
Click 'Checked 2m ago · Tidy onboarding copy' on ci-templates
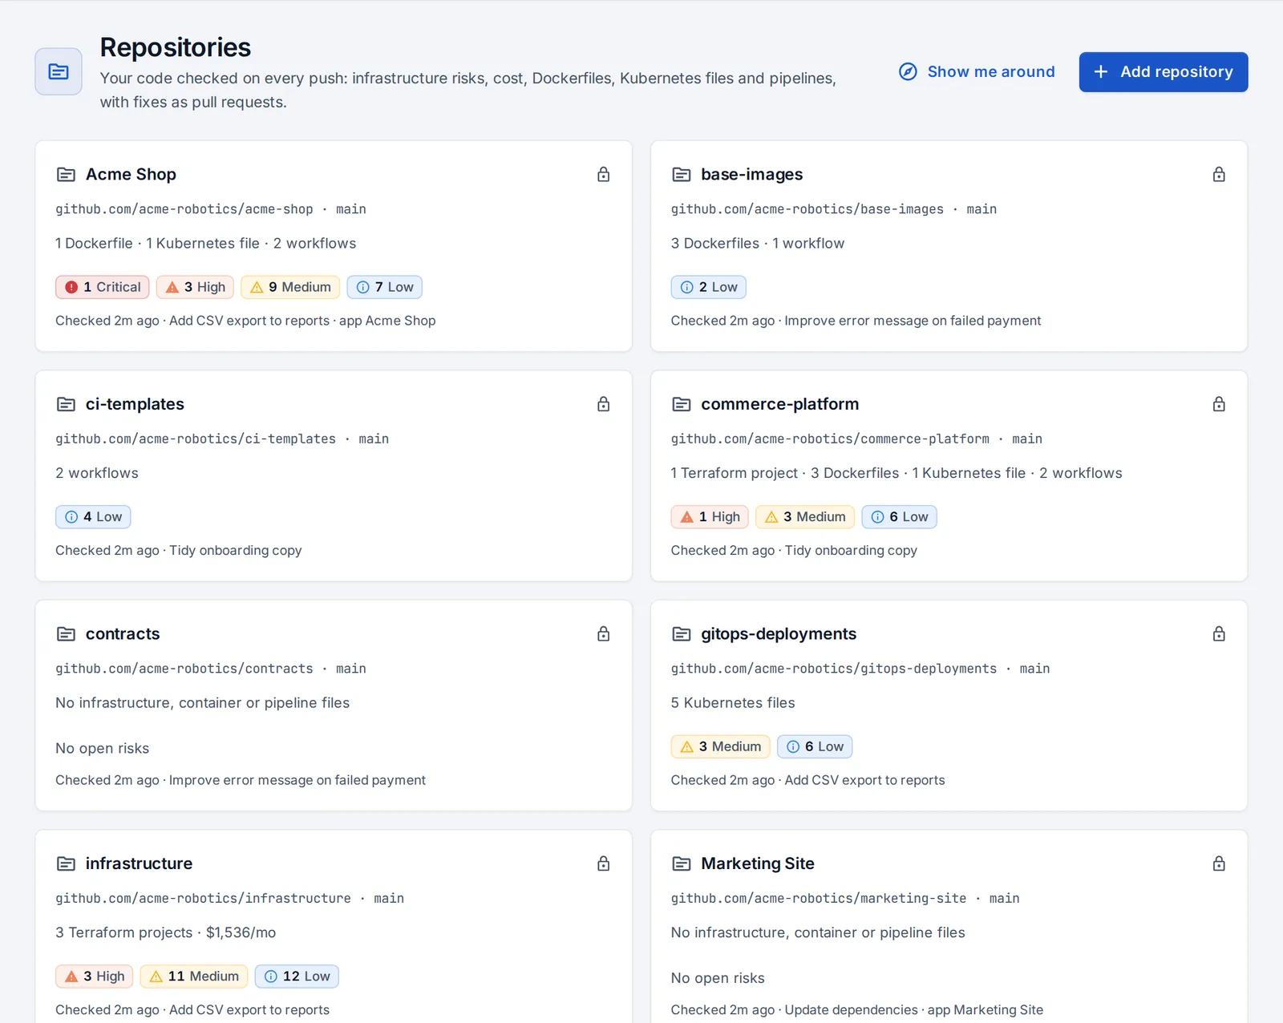[179, 551]
